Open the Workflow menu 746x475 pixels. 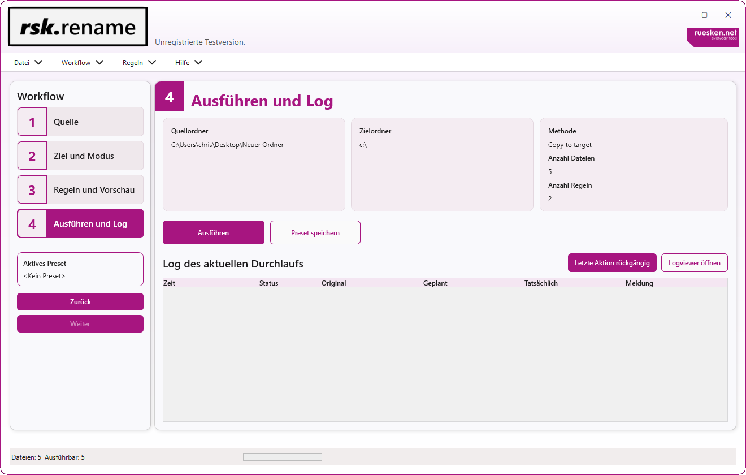click(82, 63)
